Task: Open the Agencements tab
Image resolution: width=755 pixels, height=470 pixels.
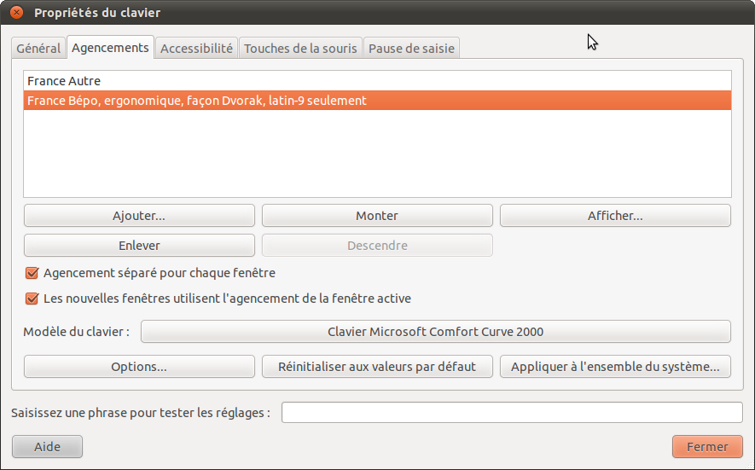Action: (110, 48)
